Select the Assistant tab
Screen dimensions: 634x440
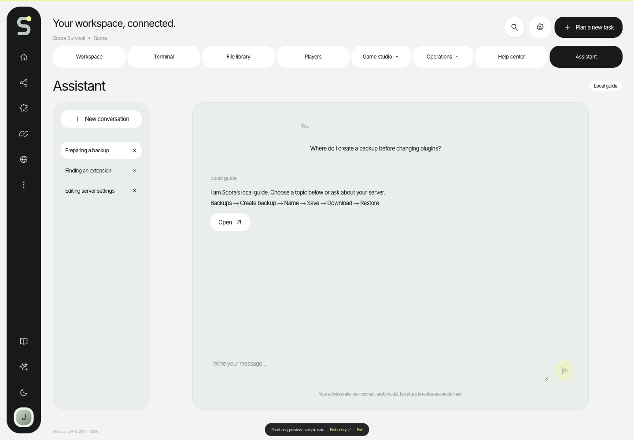tap(586, 57)
